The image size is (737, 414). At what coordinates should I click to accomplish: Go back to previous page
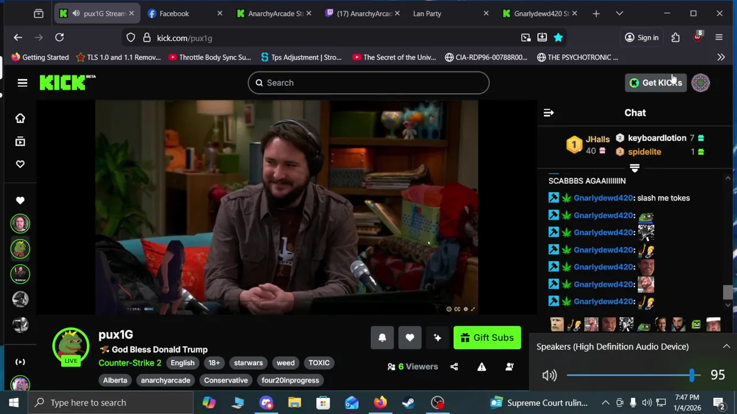[x=18, y=37]
